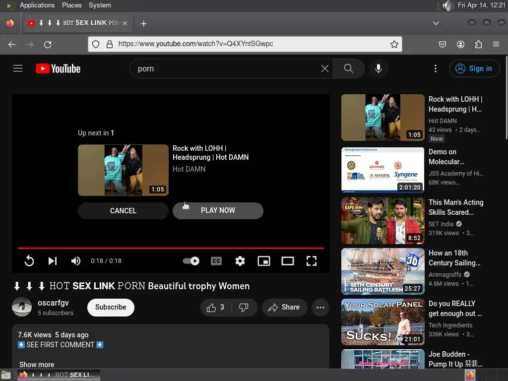Open a new browser tab with plus
Screen dimensions: 508x381
(x=143, y=23)
